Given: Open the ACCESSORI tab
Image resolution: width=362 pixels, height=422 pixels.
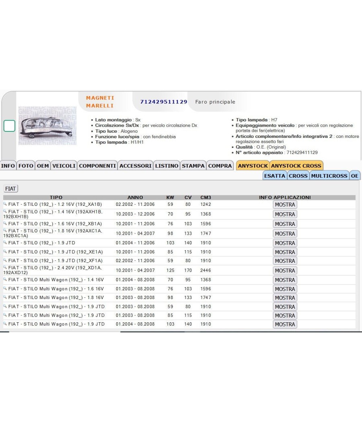Looking at the screenshot, I should (136, 166).
